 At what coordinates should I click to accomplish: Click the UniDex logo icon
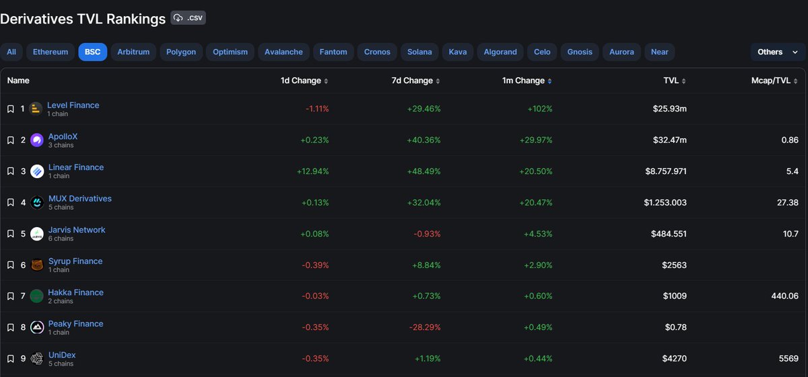click(36, 359)
